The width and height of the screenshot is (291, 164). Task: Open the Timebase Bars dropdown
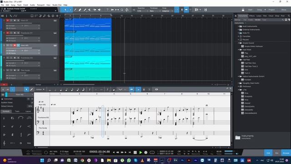click(x=155, y=11)
